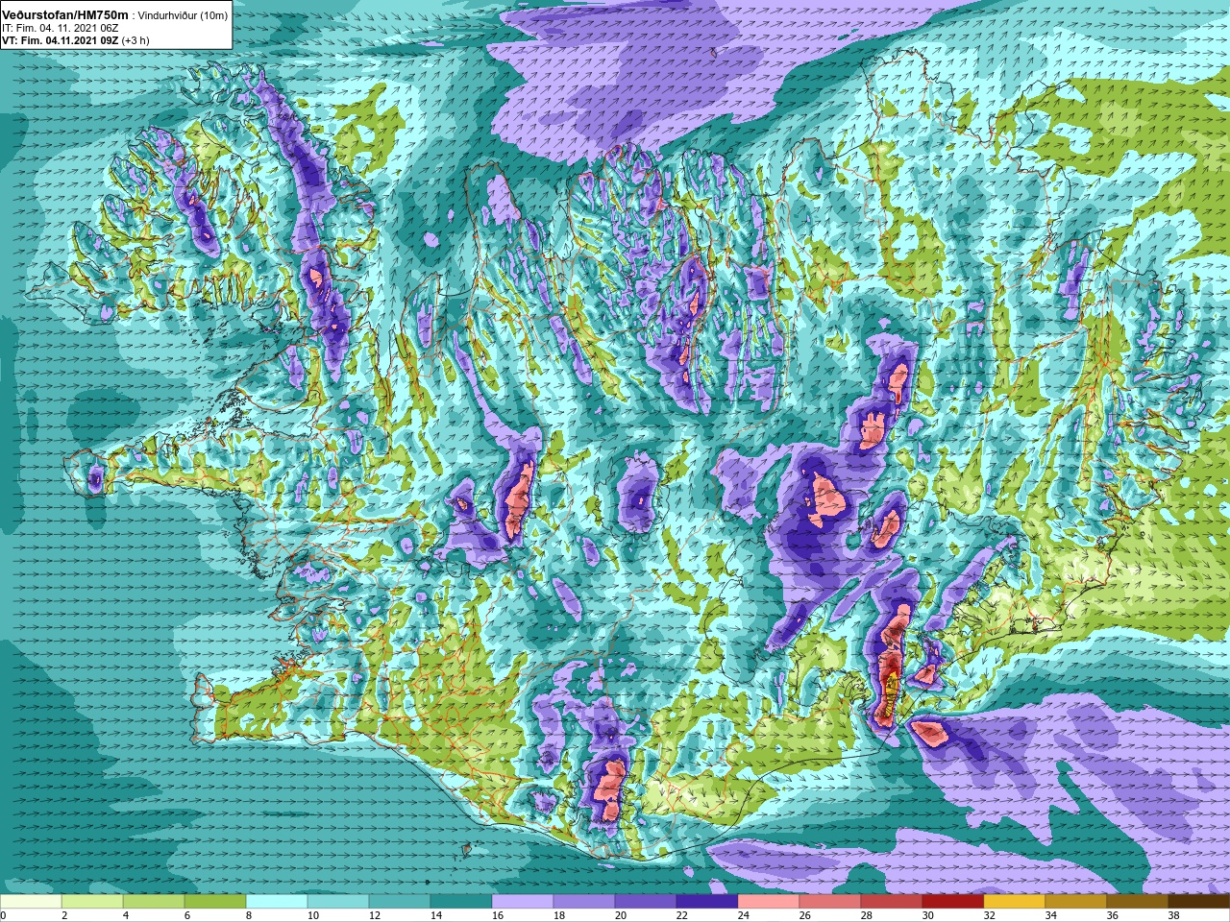Pick the golden yellow 32–34 legend swatch
This screenshot has height=922, width=1230.
click(x=1015, y=902)
